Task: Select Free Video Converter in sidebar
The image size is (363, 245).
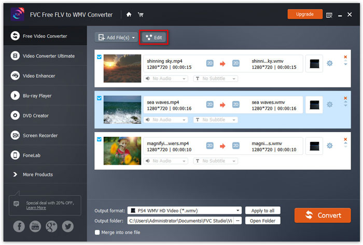Action: pyautogui.click(x=45, y=36)
